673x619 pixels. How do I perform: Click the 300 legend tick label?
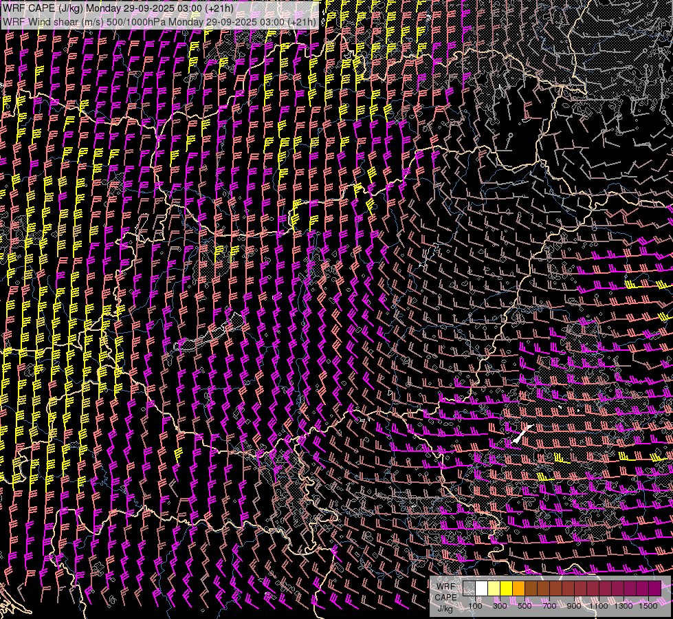pos(500,606)
